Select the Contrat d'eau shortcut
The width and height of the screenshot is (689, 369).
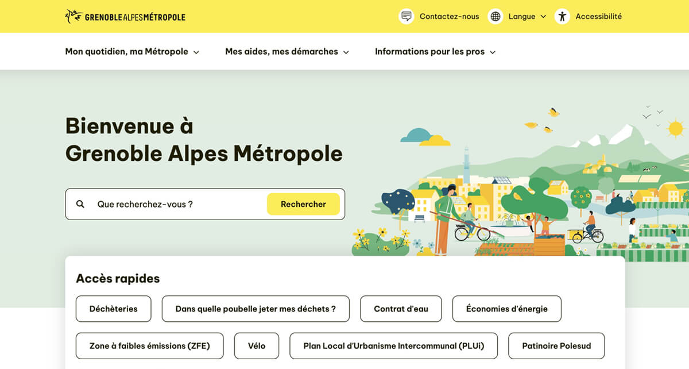pos(401,309)
